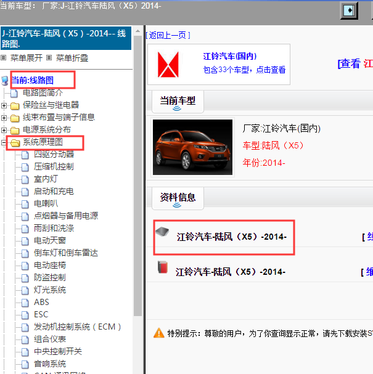Click the 查看 link at right edge
The image size is (373, 374).
(x=349, y=64)
